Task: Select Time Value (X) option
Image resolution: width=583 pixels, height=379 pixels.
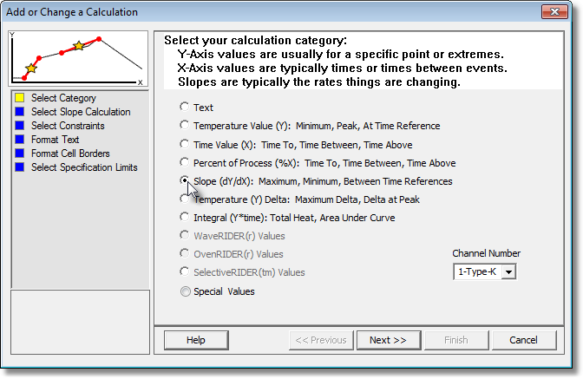Action: 185,144
